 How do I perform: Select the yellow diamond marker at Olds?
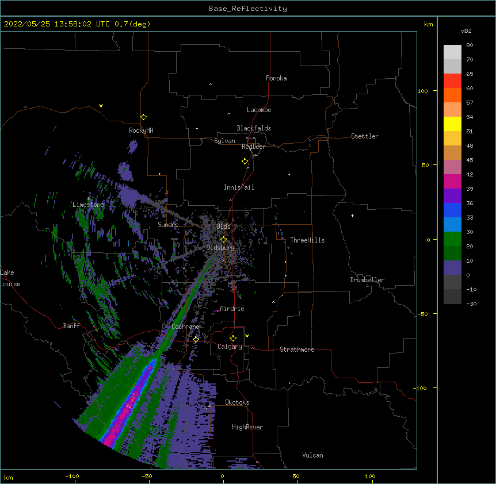tap(223, 239)
